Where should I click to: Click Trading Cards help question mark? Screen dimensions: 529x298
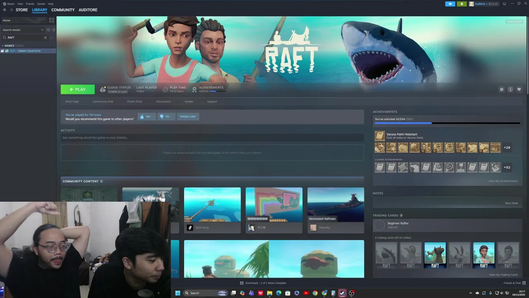click(401, 216)
